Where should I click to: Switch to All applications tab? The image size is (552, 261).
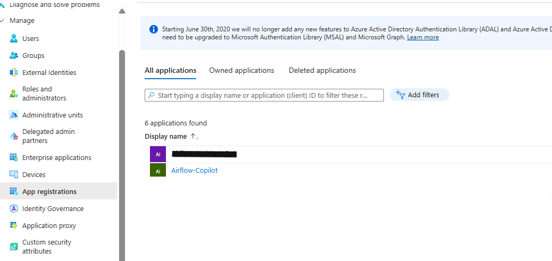[170, 70]
